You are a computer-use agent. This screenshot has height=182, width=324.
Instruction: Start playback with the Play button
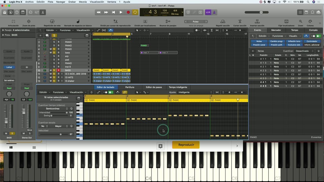(121, 12)
